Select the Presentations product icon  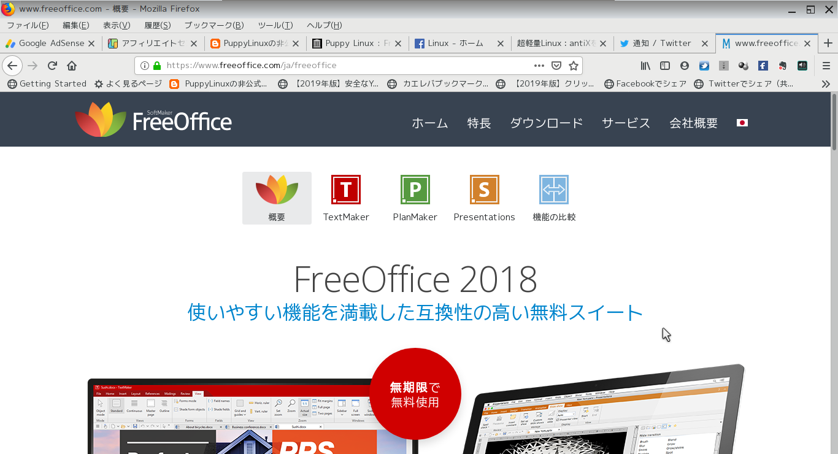coord(485,190)
